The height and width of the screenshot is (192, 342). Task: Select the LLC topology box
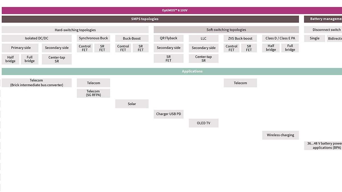click(x=203, y=38)
